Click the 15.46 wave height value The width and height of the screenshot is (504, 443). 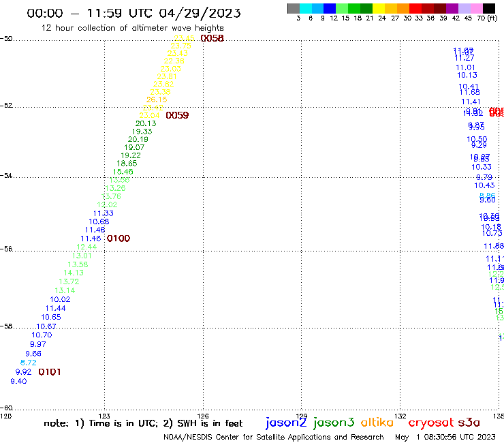pos(123,172)
